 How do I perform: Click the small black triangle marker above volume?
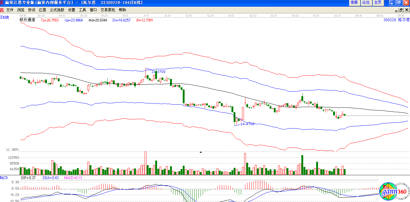point(200,152)
